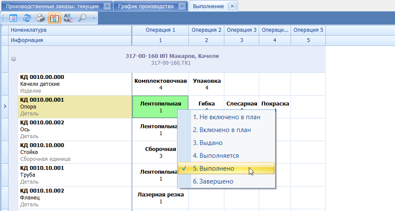Click the checked '5. Выполнено' option
This screenshot has height=211, width=395.
[x=214, y=169]
